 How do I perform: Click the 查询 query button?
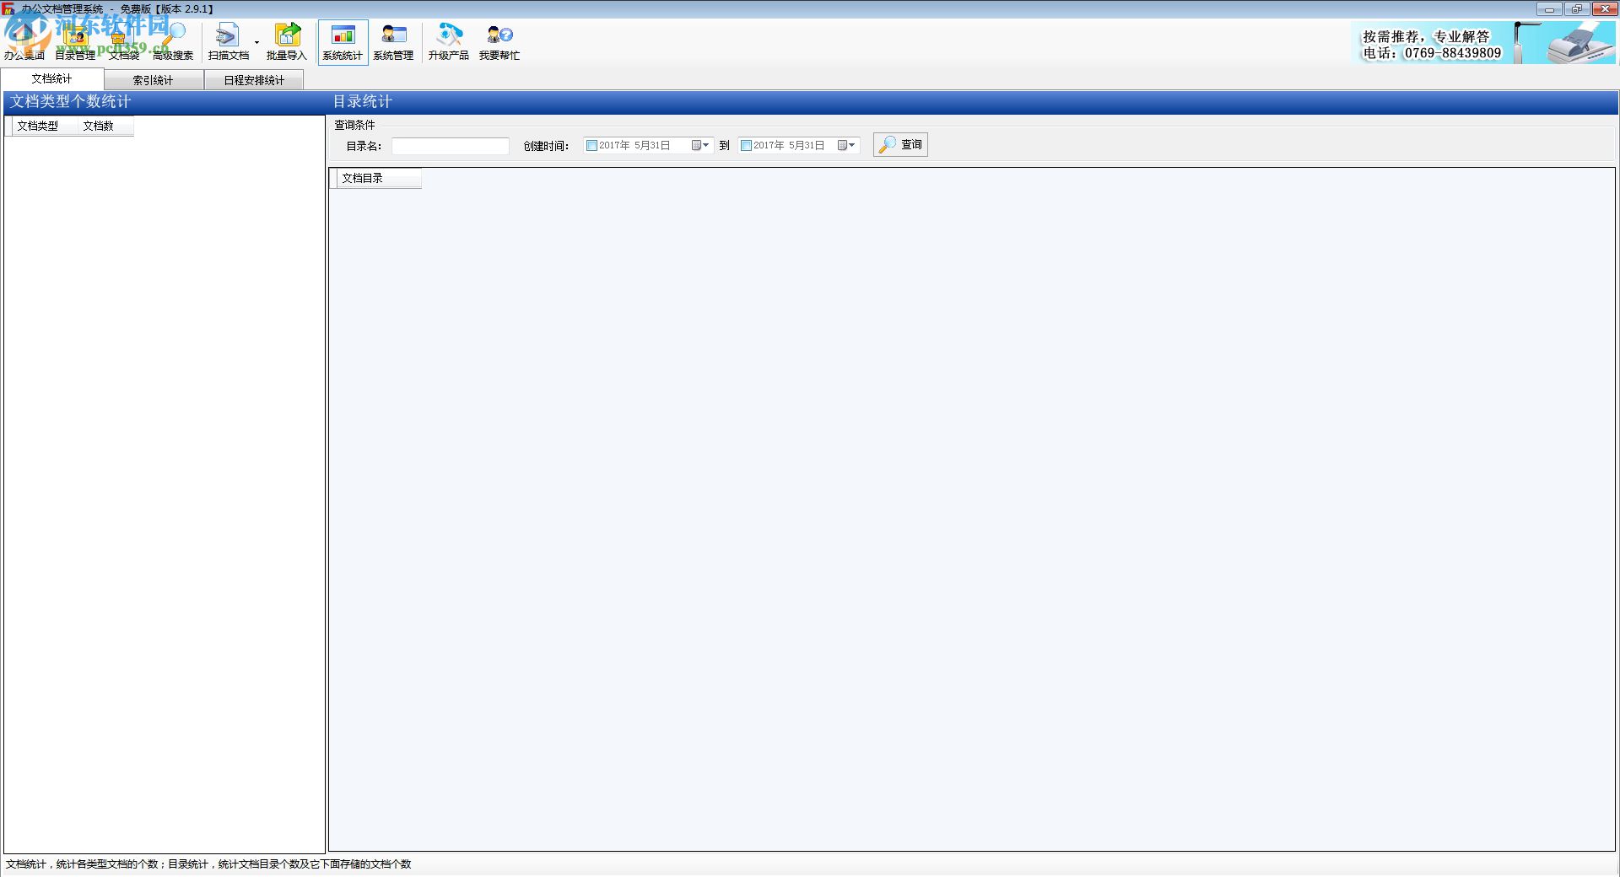899,144
